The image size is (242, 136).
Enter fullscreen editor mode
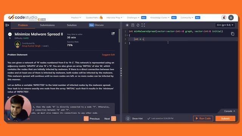[143, 25]
